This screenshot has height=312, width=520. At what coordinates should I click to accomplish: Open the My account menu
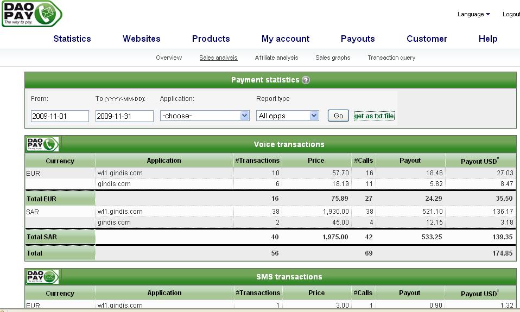[285, 39]
